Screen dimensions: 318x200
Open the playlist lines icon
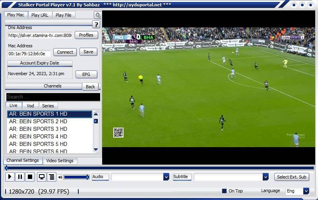coord(52,177)
